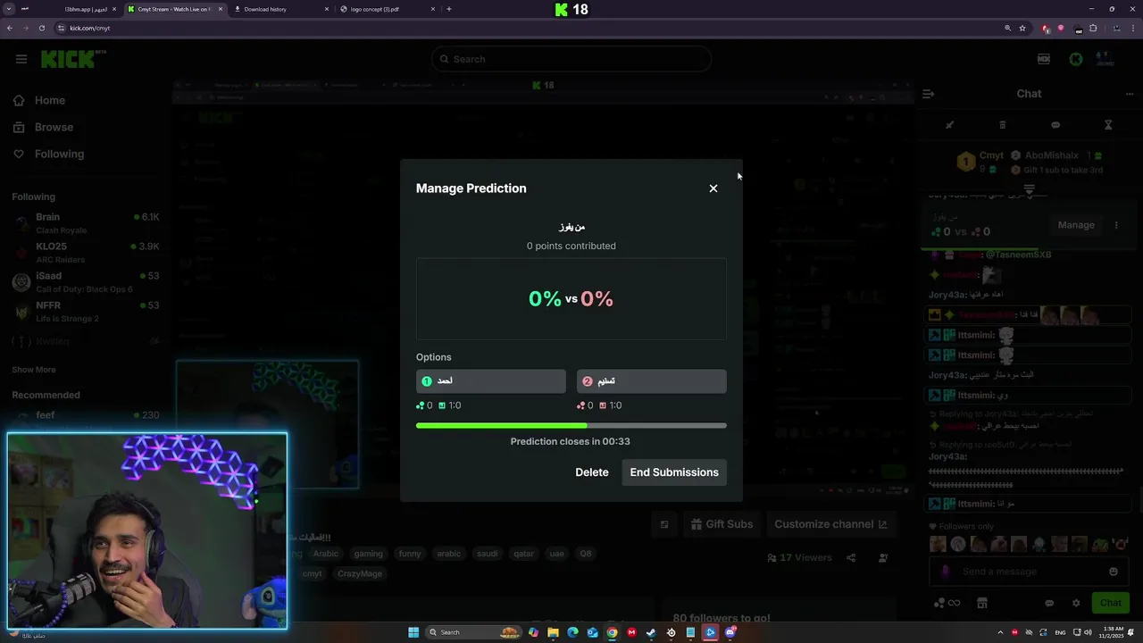This screenshot has height=643, width=1143.
Task: Click the user icon right of share
Action: click(x=883, y=558)
